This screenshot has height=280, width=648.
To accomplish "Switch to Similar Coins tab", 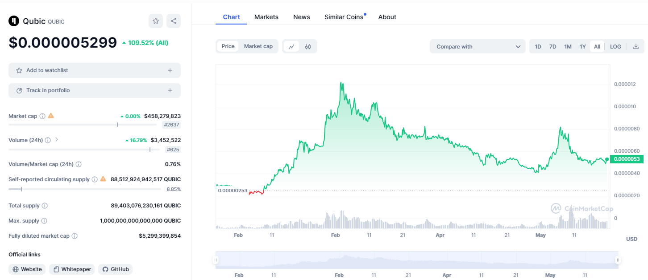I will click(x=344, y=17).
